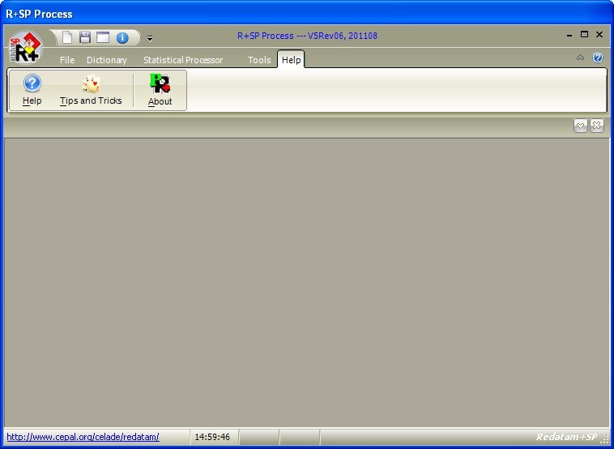This screenshot has height=449, width=614.
Task: Select the Help ribbon tab
Action: point(291,59)
